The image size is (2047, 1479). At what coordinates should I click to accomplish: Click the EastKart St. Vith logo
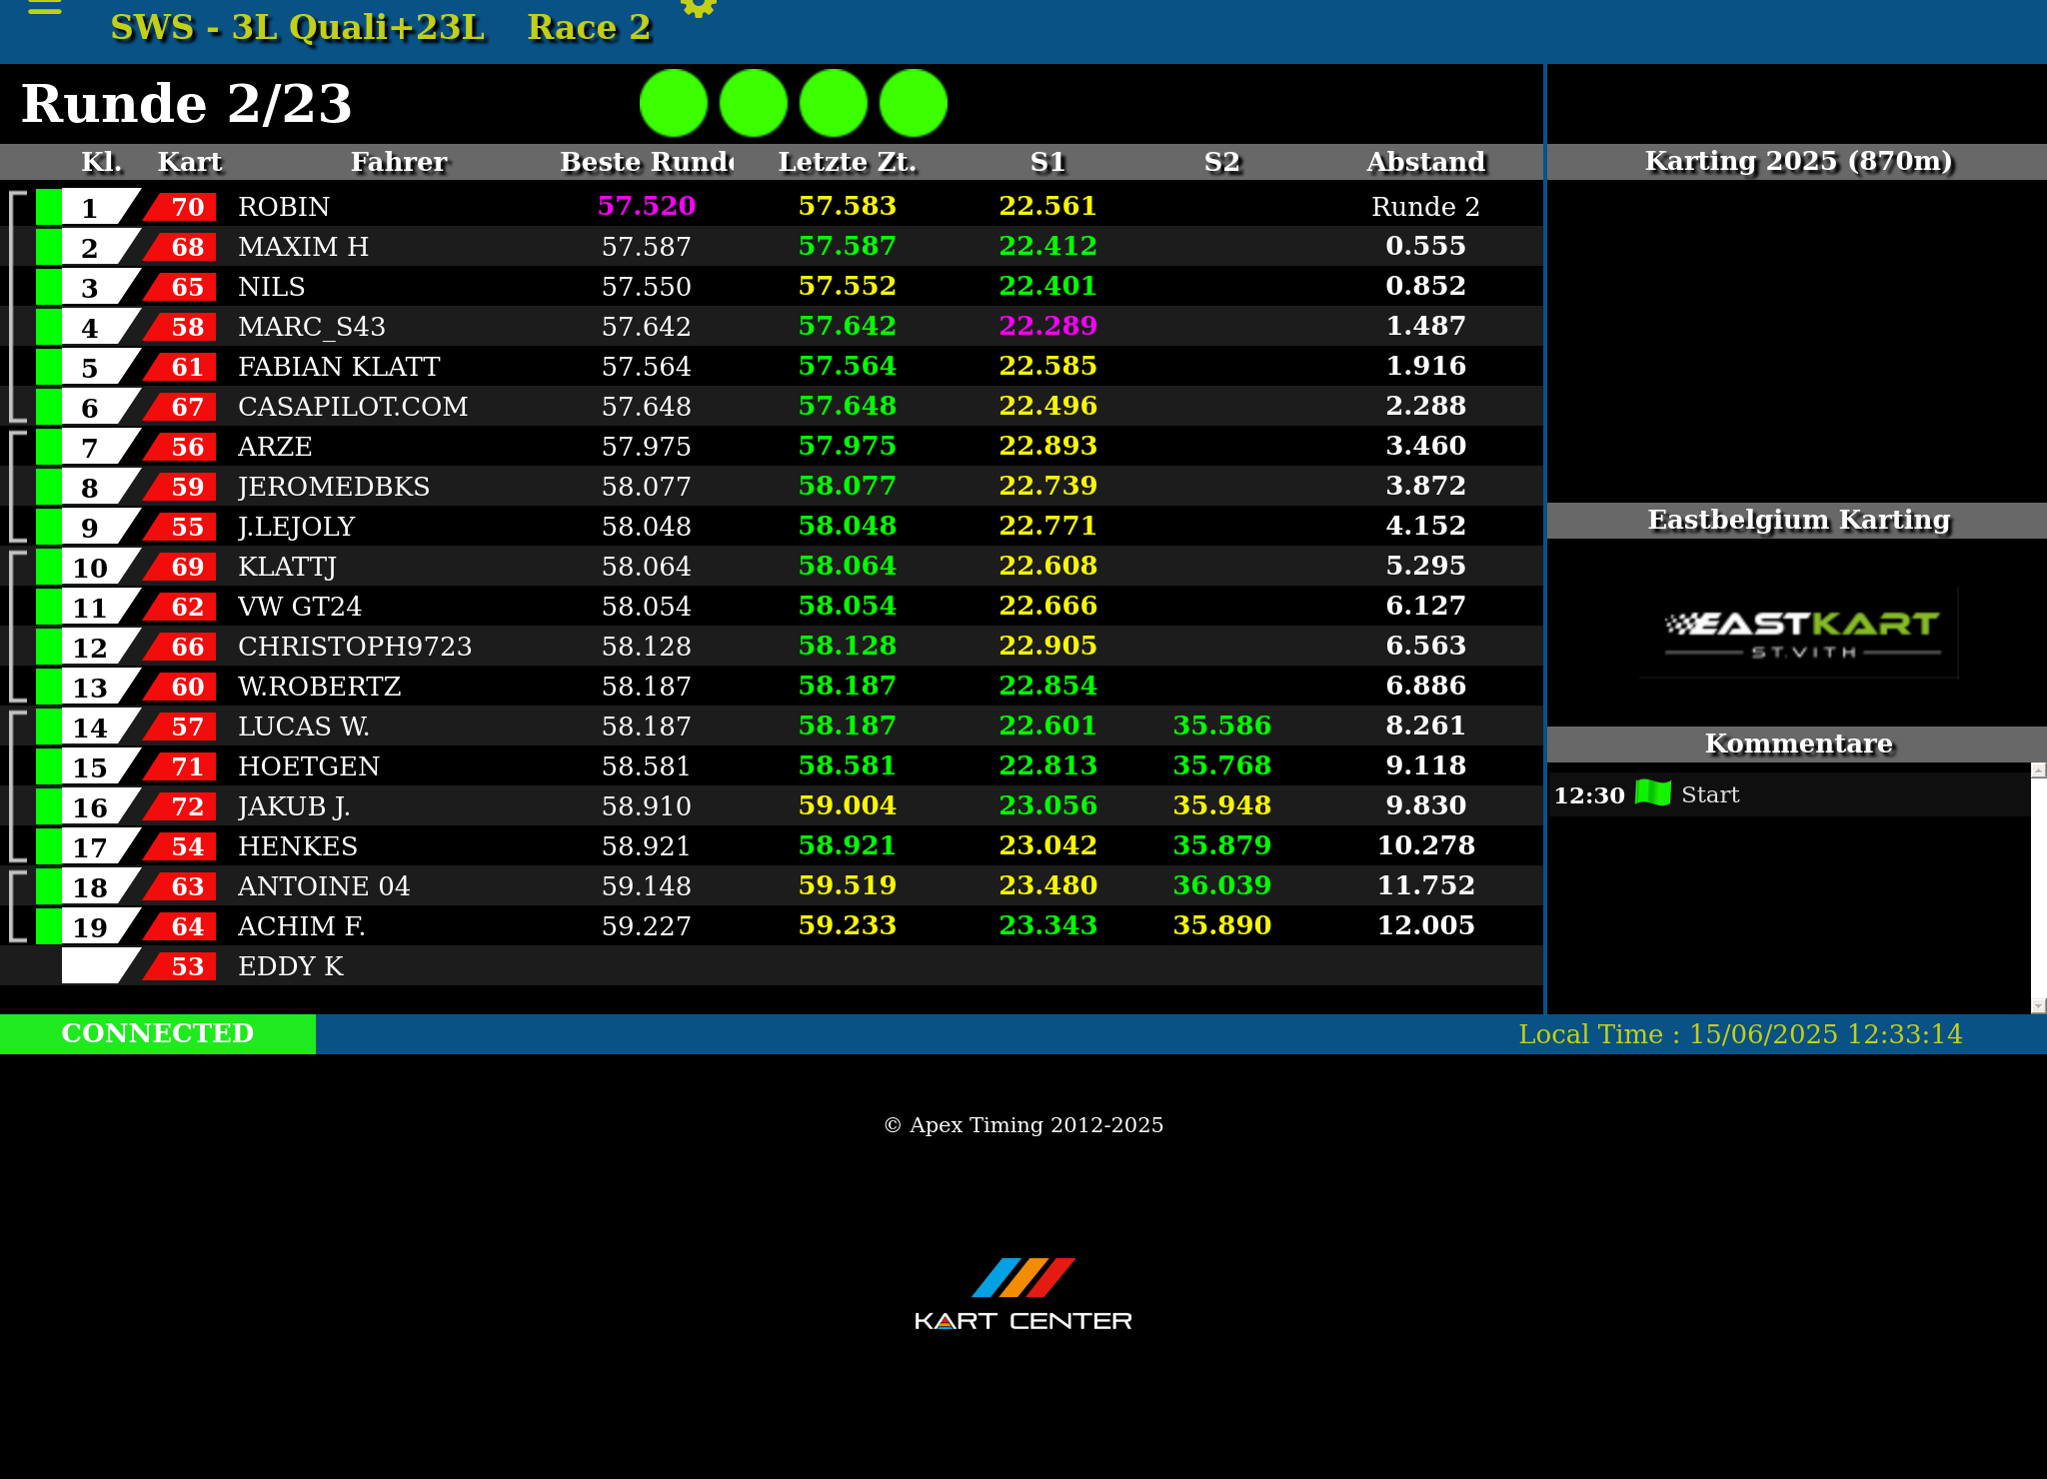point(1801,634)
